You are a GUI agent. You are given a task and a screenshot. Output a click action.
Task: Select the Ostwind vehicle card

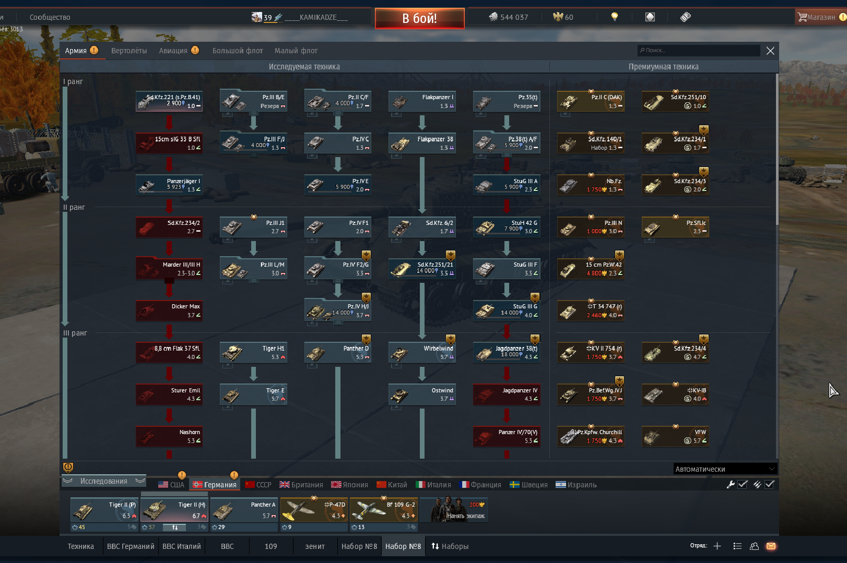(422, 394)
